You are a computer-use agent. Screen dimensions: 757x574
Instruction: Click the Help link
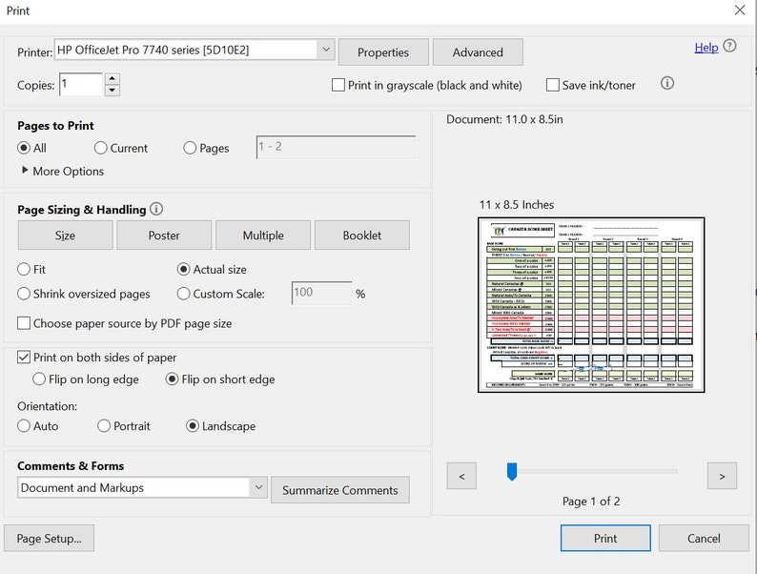click(x=706, y=48)
